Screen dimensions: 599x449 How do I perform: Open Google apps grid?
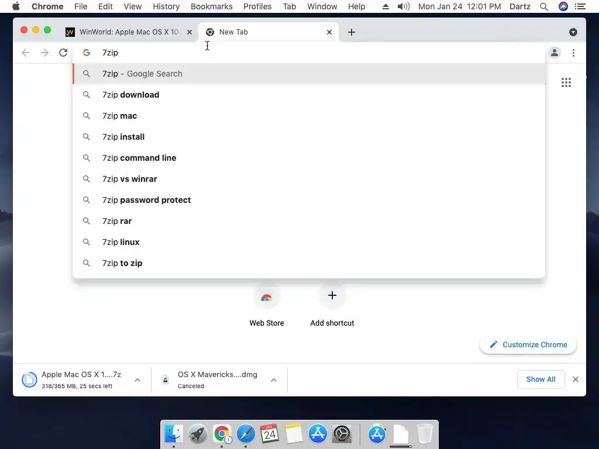point(566,82)
